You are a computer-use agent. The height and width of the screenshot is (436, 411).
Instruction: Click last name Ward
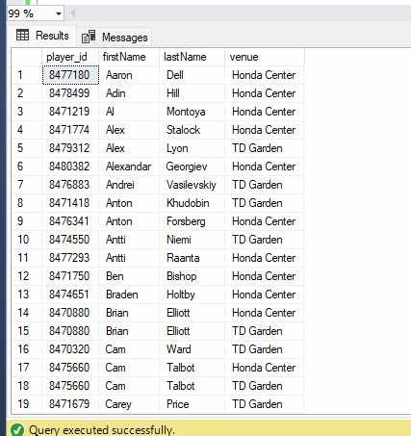179,349
